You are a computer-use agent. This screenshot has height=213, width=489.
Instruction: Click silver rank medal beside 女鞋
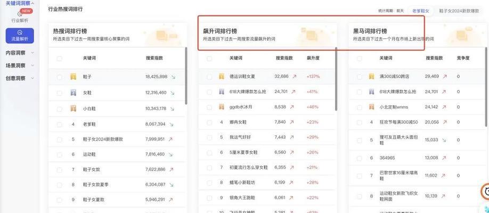pos(73,93)
